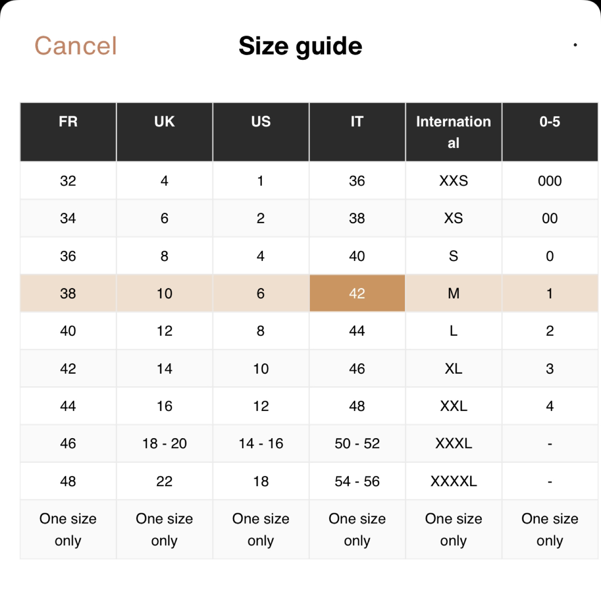Choose International size XXS cell
601x602 pixels.
(x=454, y=181)
